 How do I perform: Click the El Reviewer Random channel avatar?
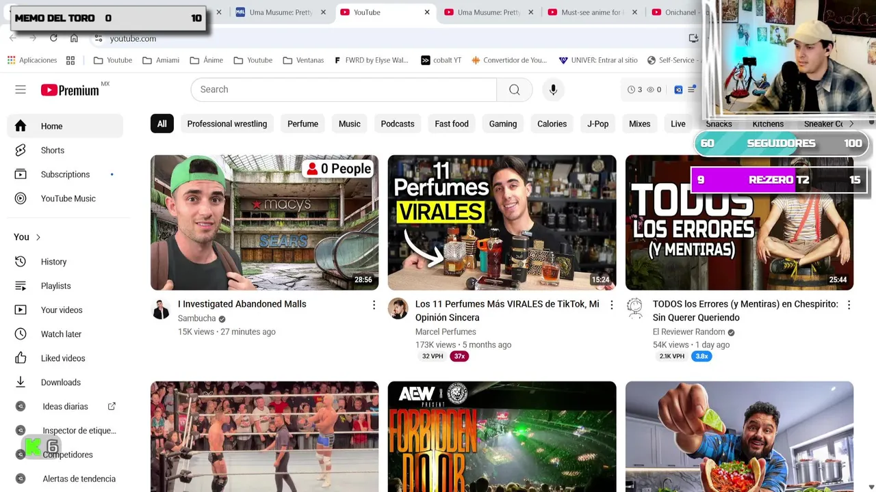click(x=635, y=309)
